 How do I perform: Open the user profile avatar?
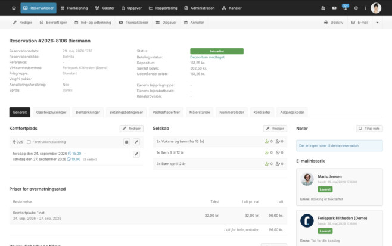coord(376,8)
